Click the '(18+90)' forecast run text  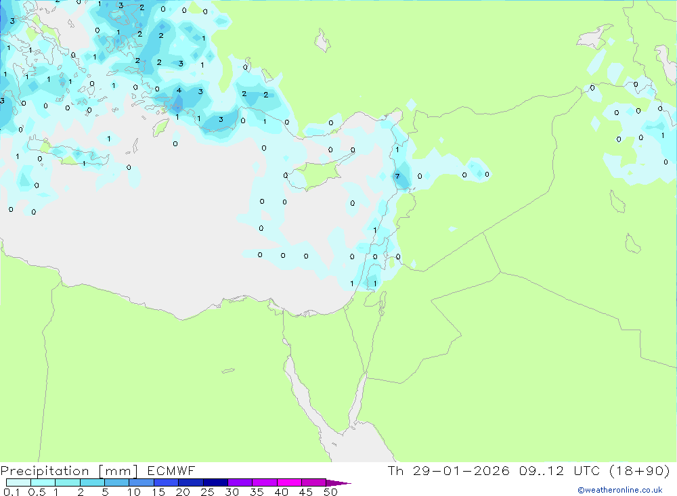pos(639,471)
